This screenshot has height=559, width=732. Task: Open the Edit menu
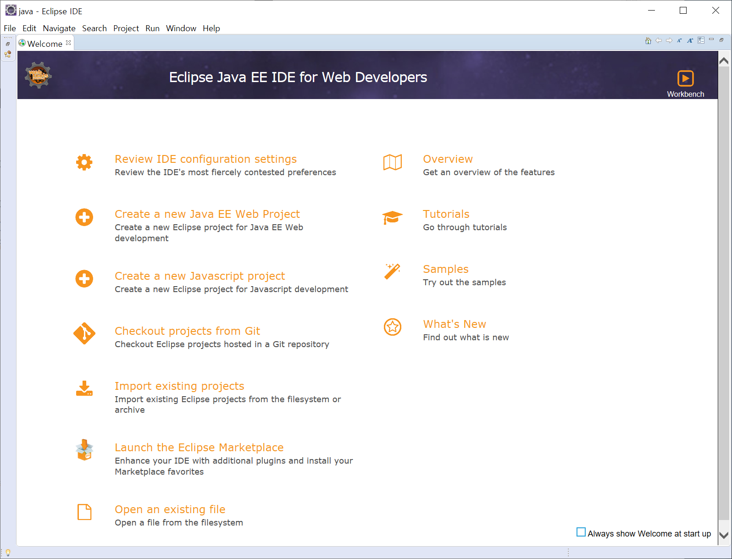(29, 28)
